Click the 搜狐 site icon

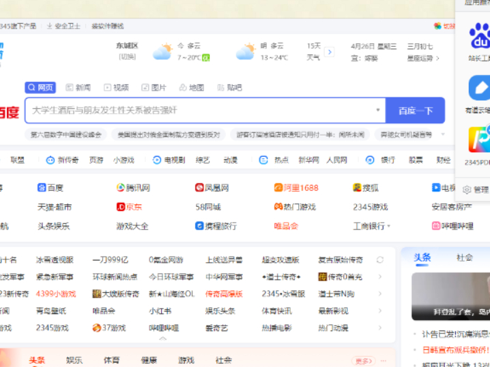point(357,187)
